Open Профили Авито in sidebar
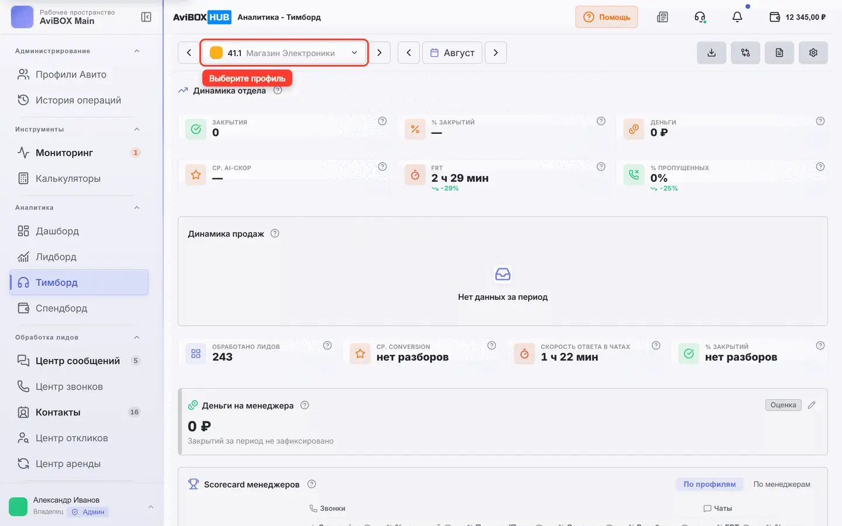Screen dimensions: 842x526 (x=79, y=74)
